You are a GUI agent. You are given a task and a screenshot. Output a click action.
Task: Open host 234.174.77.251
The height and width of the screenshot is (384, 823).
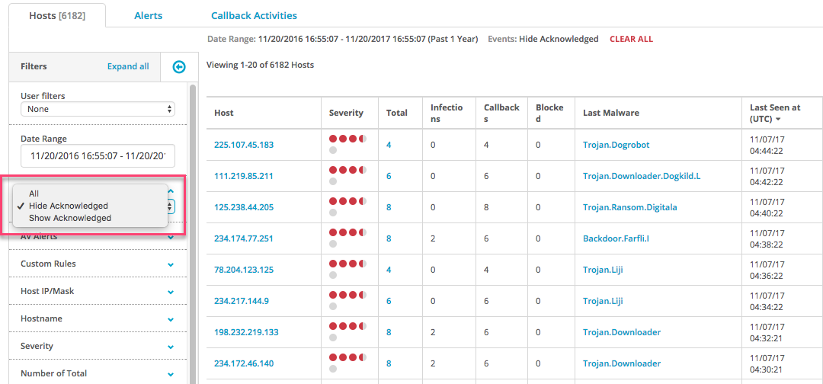point(244,238)
